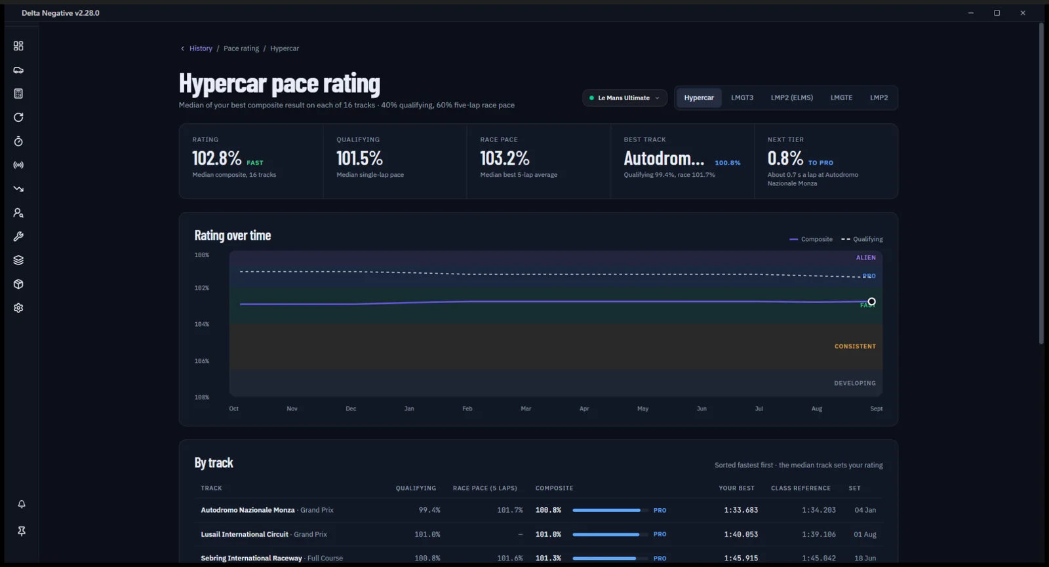Click class reference time 1:34.203
Viewport: 1049px width, 567px height.
coord(819,510)
